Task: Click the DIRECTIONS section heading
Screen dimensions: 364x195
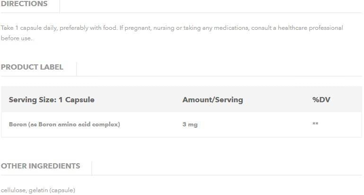Action: 24,4
